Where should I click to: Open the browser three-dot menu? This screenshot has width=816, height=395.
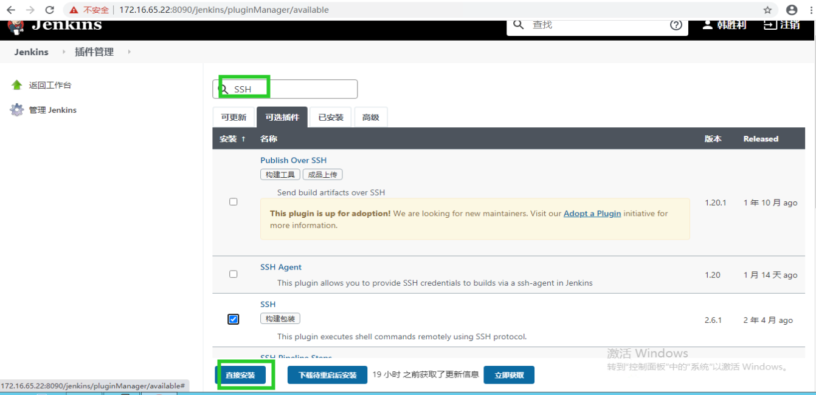point(811,10)
